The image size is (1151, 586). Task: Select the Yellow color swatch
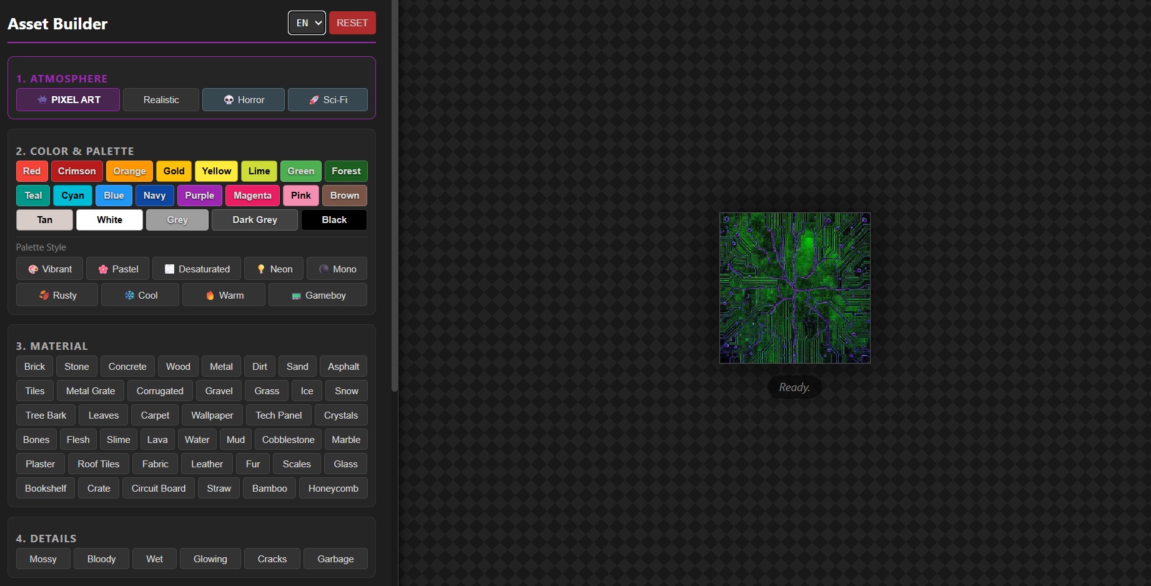click(x=217, y=171)
